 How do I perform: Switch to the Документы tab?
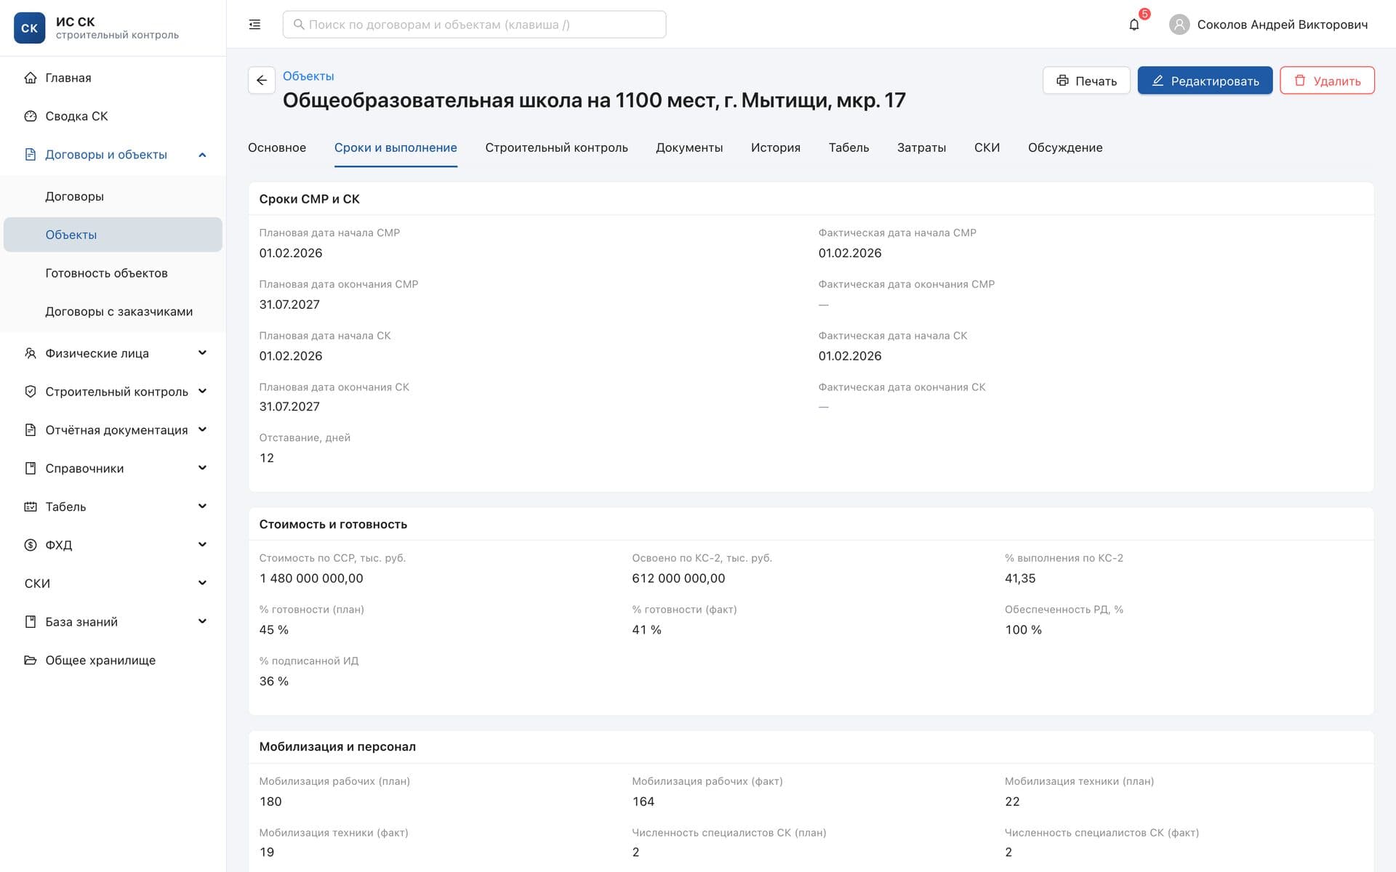pyautogui.click(x=689, y=148)
